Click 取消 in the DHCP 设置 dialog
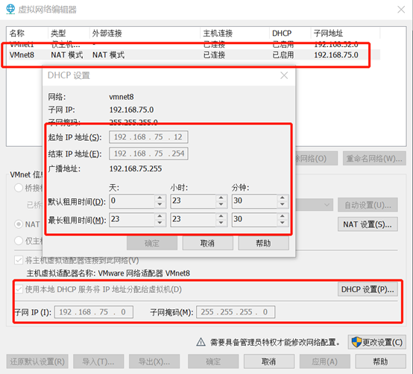 pos(207,243)
